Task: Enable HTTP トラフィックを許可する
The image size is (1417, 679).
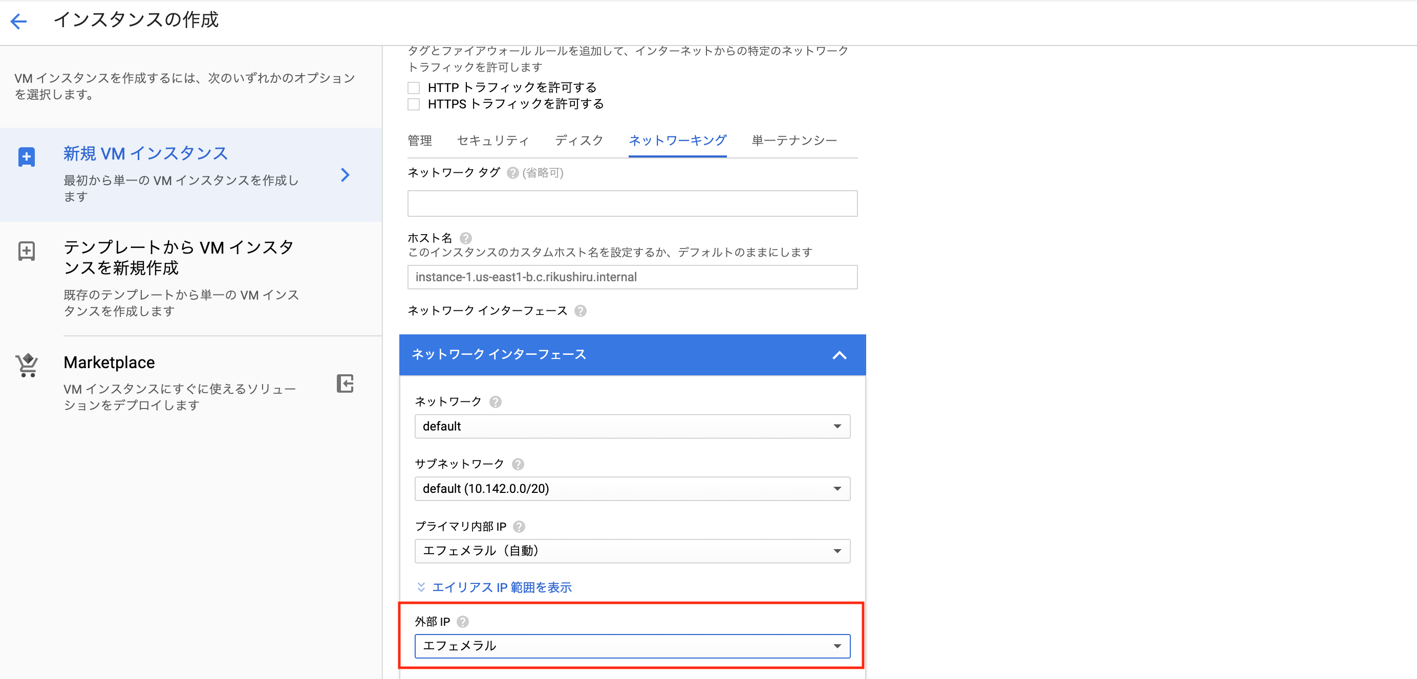Action: click(x=414, y=87)
